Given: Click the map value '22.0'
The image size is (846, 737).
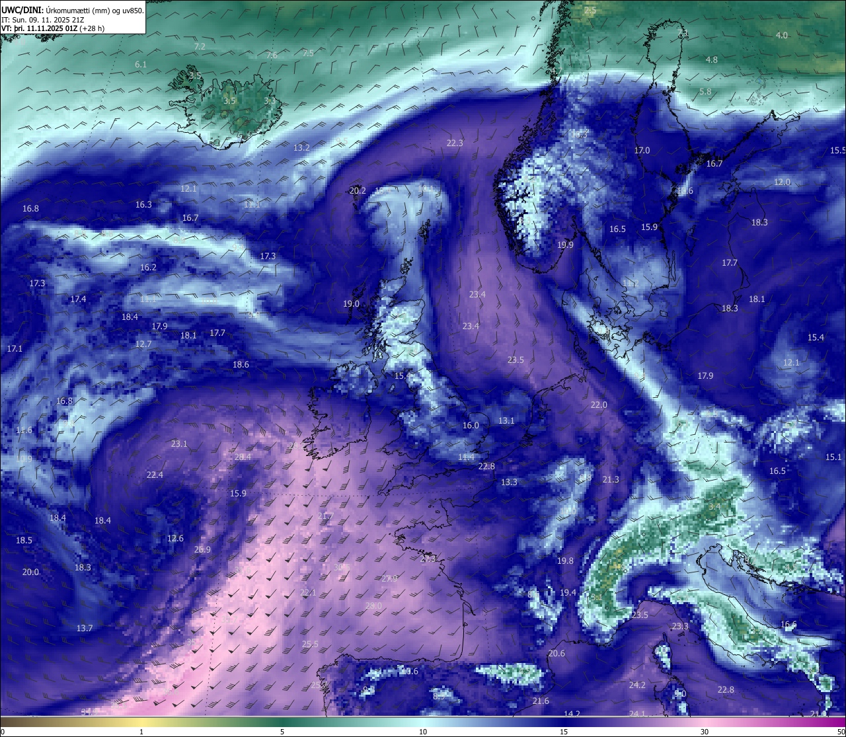Looking at the screenshot, I should [599, 405].
